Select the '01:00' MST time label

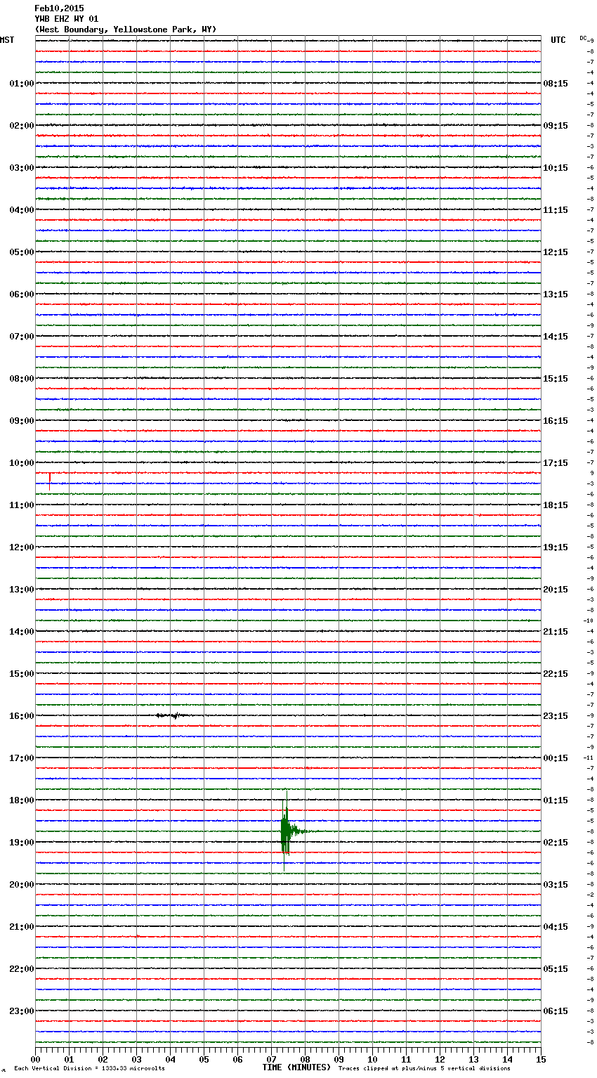tap(22, 84)
